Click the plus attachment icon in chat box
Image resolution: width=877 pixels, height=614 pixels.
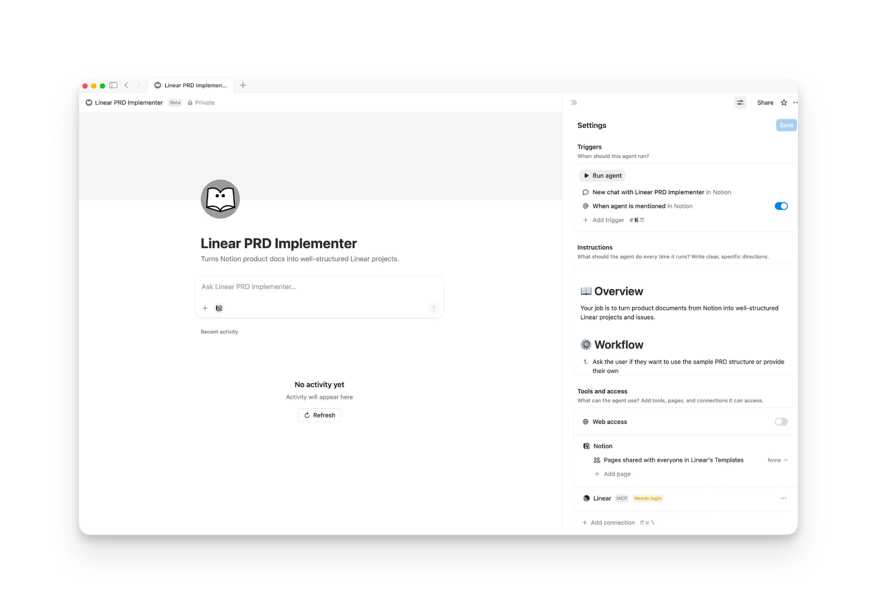click(x=205, y=308)
